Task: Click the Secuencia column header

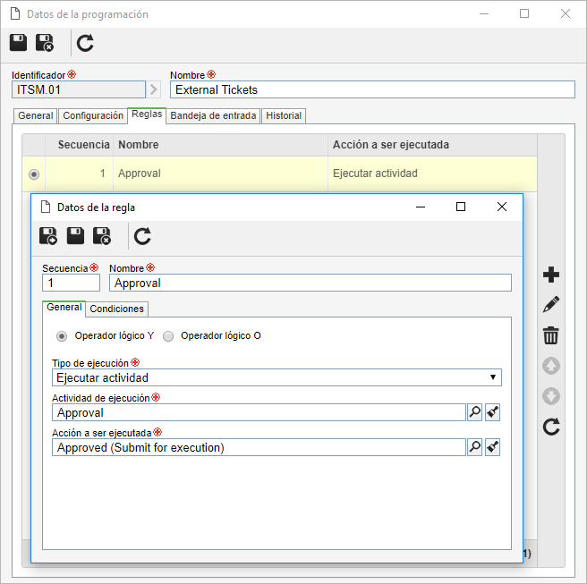Action: pos(79,145)
